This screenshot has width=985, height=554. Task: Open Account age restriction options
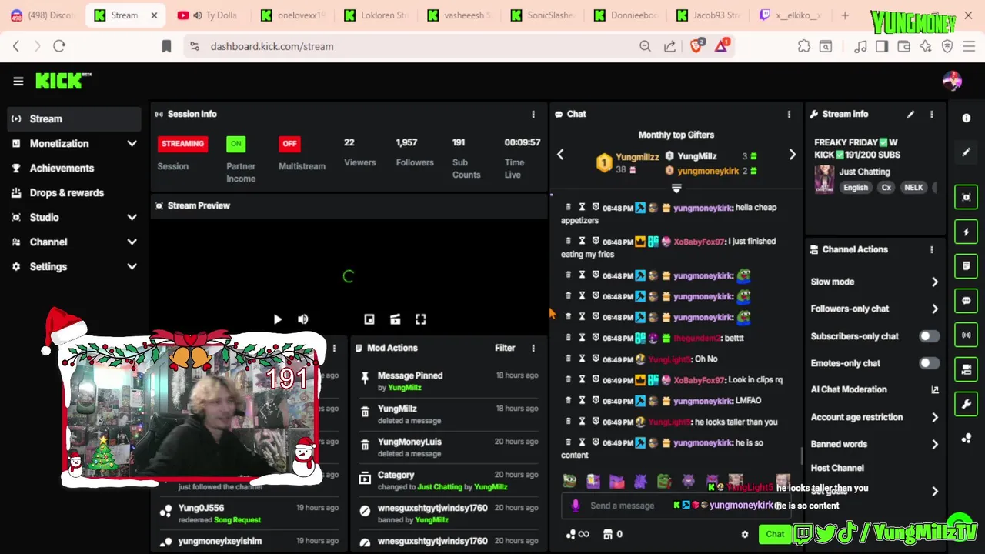[875, 417]
